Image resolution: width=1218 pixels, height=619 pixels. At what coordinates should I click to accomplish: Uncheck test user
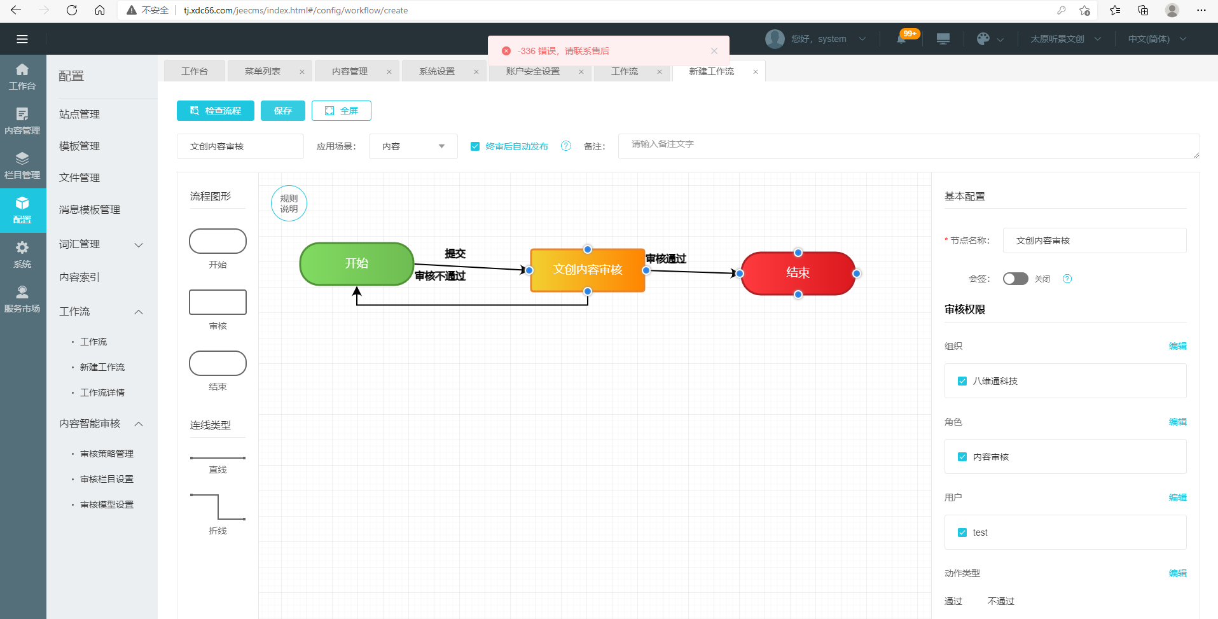click(x=962, y=532)
